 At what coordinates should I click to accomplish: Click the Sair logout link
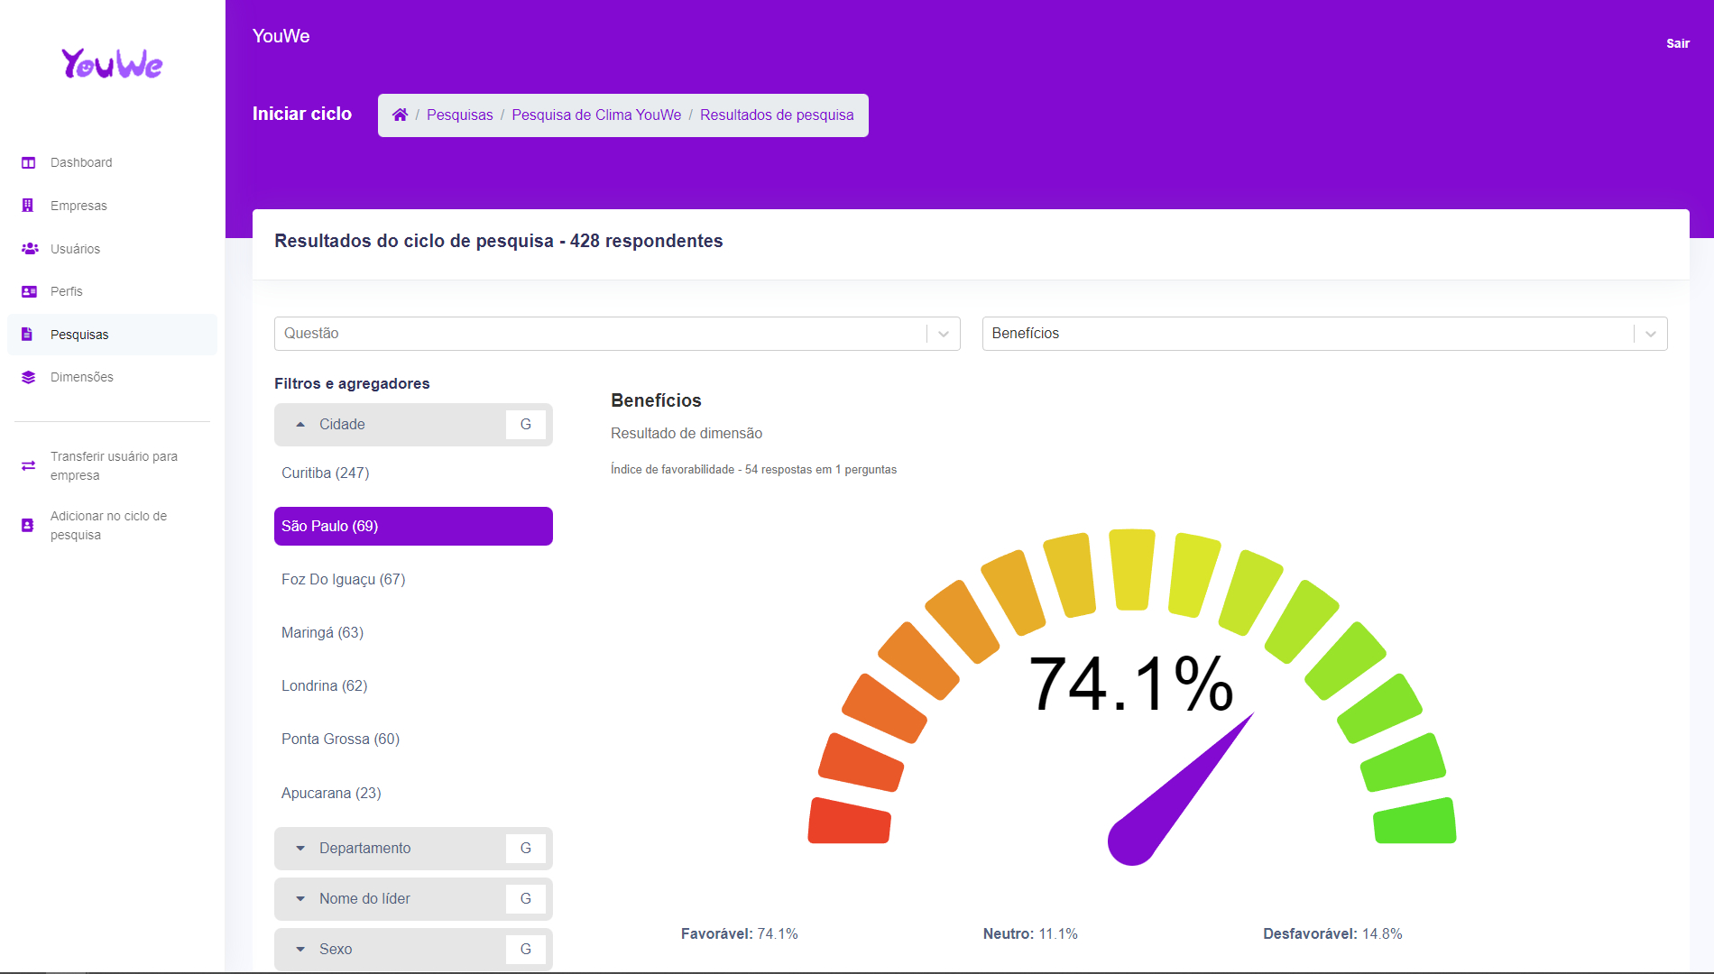(1677, 43)
